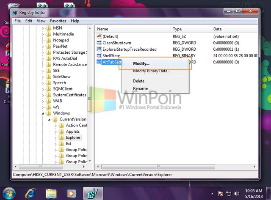The width and height of the screenshot is (271, 200).
Task: Click the 0x00000001 (1) data cell
Action: 226,49
